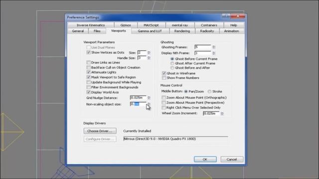Switch to the Containers tab
The image size is (319, 179).
coord(209,25)
